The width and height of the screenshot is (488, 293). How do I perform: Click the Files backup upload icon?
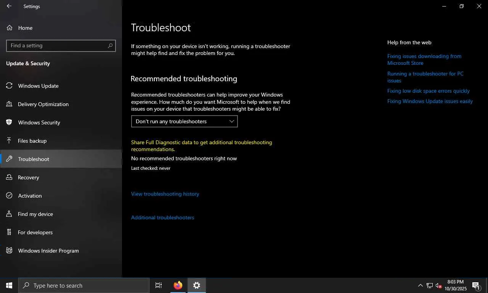coord(10,141)
